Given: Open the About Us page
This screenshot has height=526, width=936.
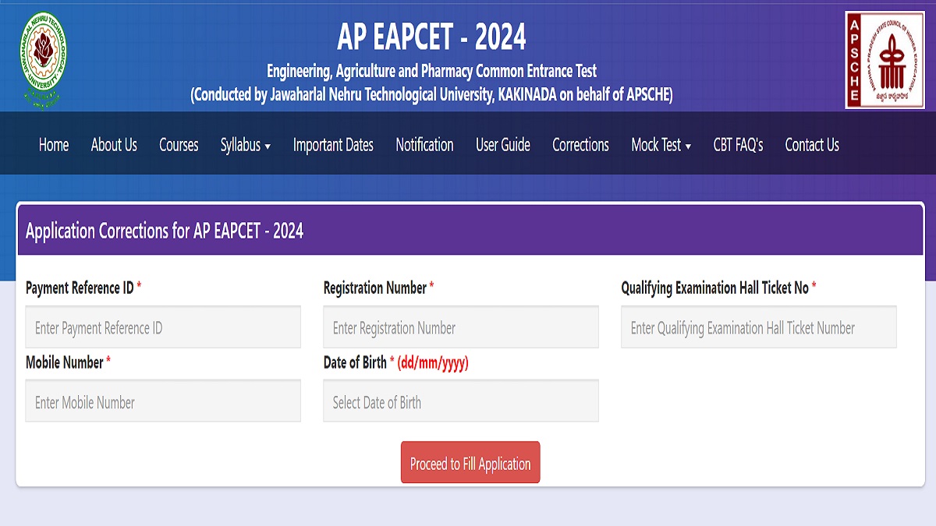Looking at the screenshot, I should (113, 145).
